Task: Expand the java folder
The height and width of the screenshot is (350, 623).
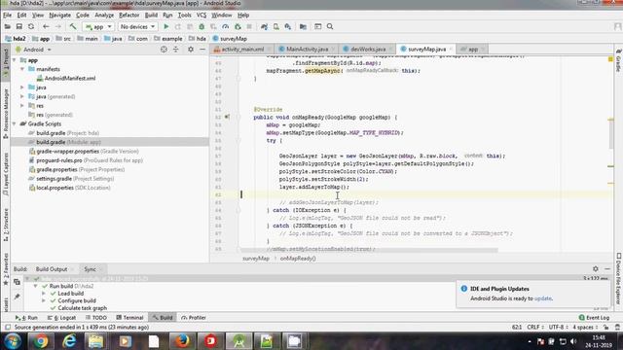Action: pos(22,87)
